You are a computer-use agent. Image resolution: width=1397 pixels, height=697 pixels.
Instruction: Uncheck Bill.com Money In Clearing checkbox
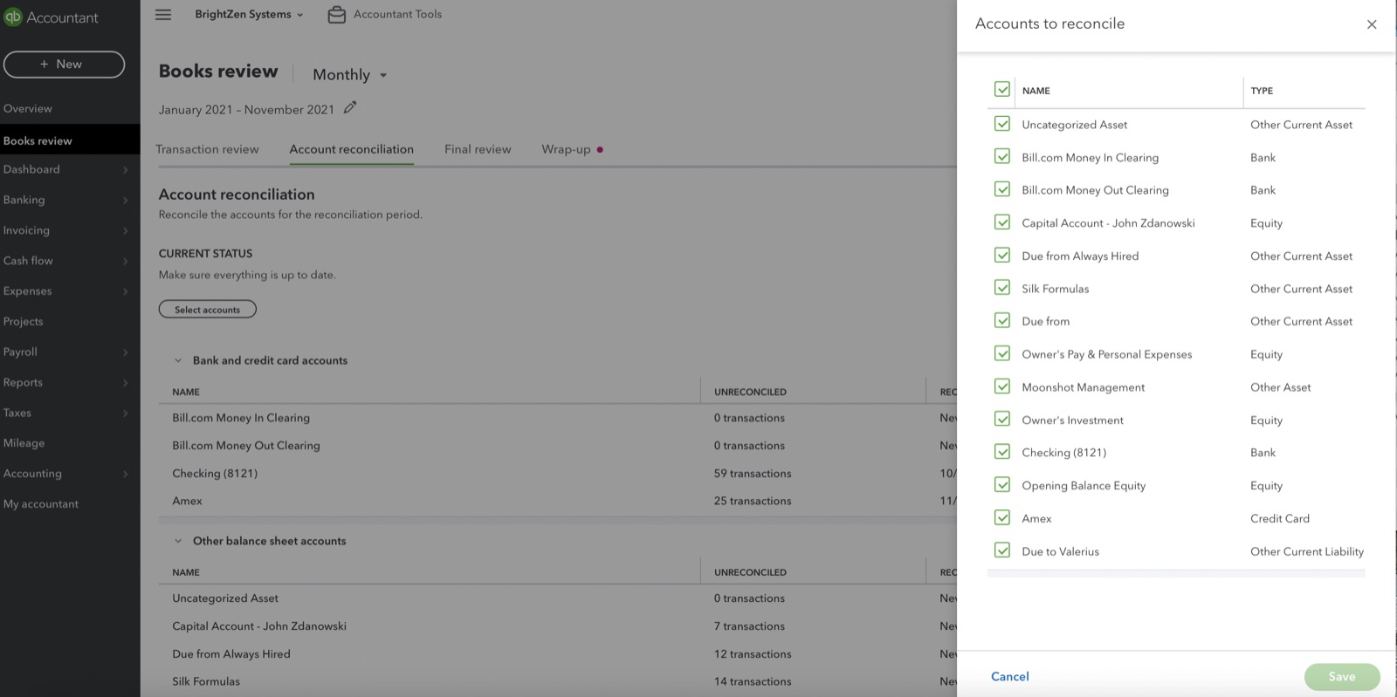pos(1002,157)
